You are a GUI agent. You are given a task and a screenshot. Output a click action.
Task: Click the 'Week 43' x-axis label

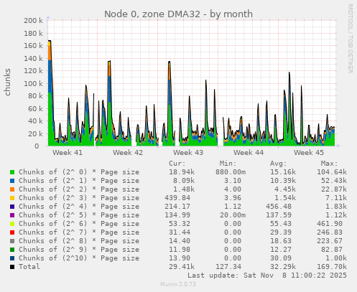click(188, 153)
